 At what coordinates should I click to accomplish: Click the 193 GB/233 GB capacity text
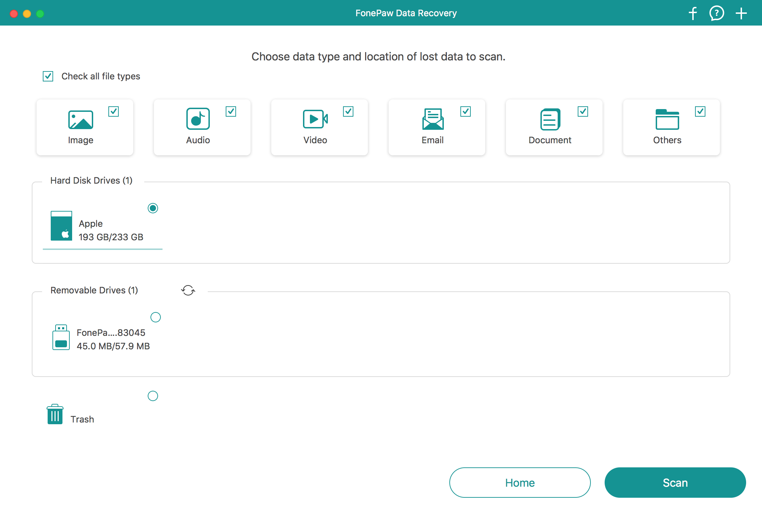[111, 237]
